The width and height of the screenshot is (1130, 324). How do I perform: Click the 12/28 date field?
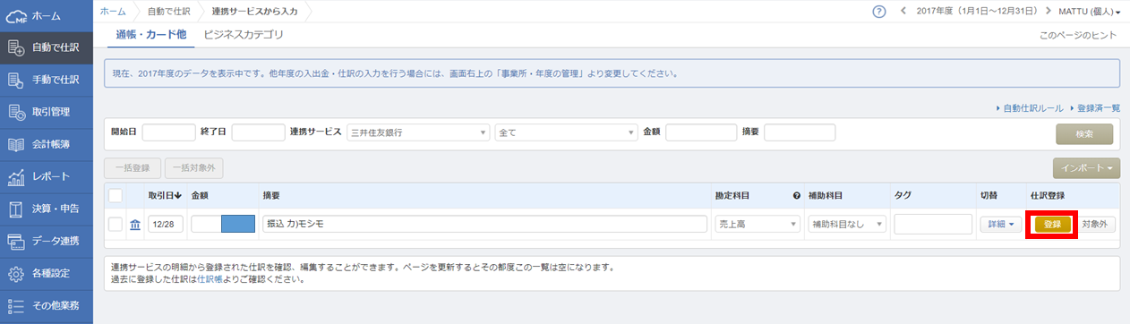166,225
